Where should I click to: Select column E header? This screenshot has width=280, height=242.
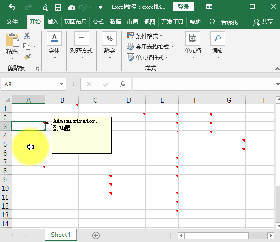(x=162, y=100)
